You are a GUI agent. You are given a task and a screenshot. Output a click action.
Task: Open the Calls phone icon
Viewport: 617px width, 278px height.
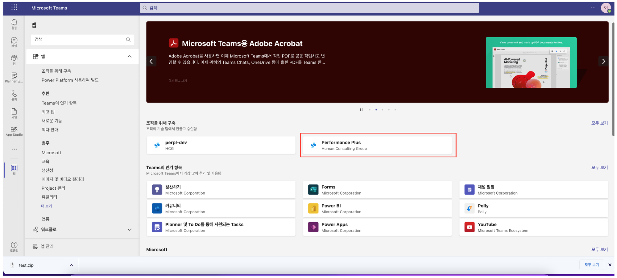(14, 95)
